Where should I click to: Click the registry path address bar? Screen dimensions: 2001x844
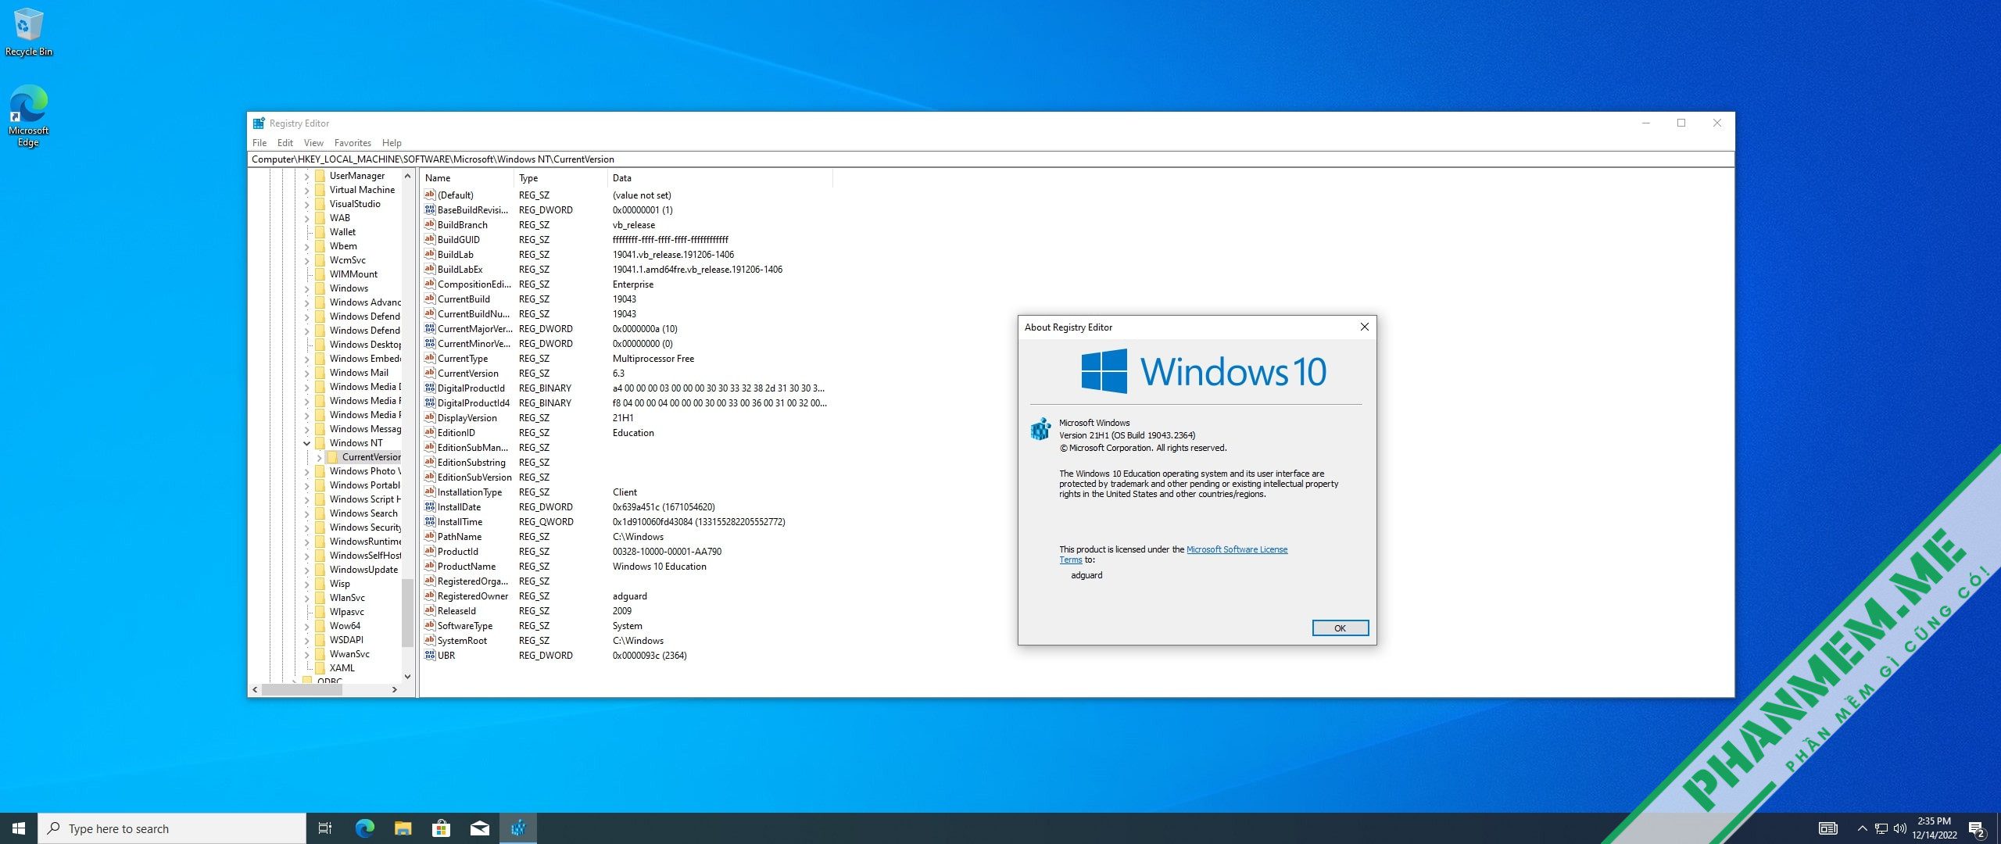click(991, 159)
